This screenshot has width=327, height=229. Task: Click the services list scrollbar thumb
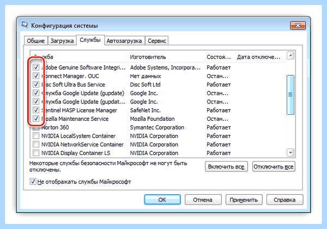pyautogui.click(x=290, y=95)
